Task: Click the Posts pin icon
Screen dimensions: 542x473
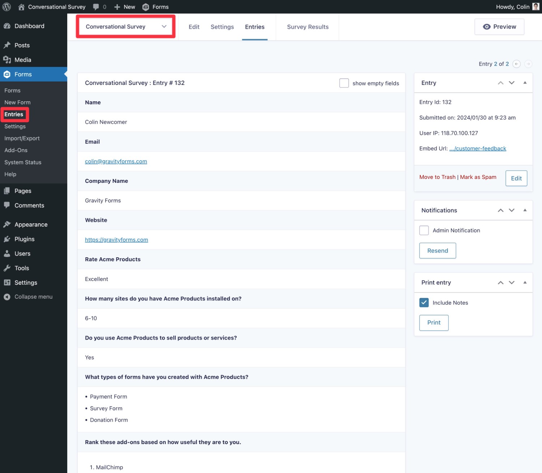Action: (7, 45)
